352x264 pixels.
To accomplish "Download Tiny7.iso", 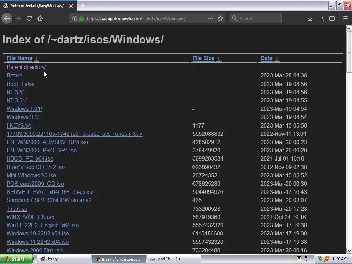I will coord(17,209).
